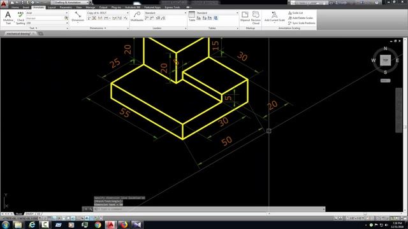Open the Scale List
408x229 pixels.
click(295, 13)
